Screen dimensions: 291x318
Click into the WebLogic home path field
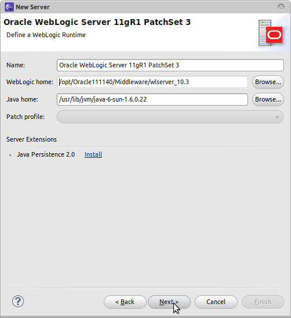click(152, 82)
